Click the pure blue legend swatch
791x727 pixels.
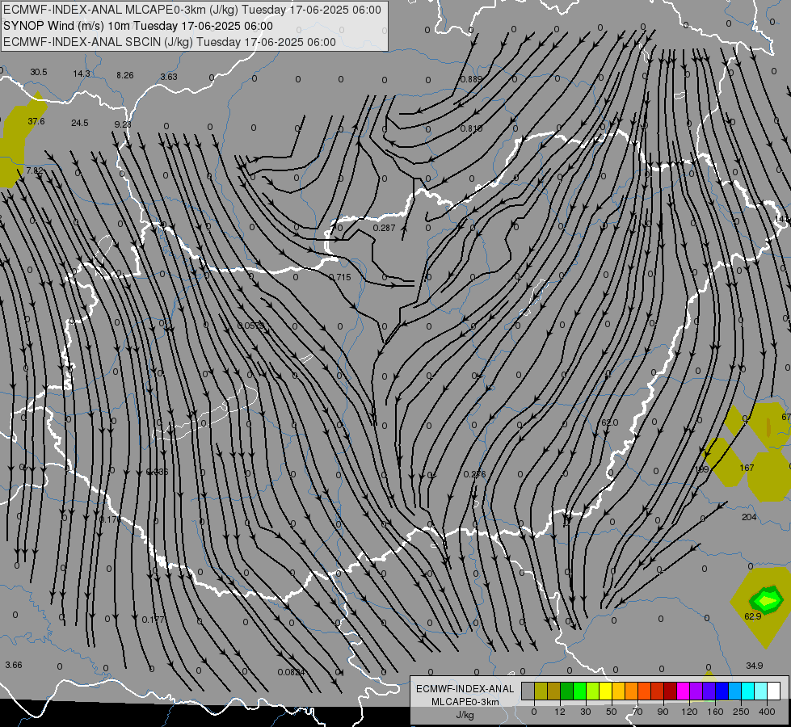tap(722, 691)
